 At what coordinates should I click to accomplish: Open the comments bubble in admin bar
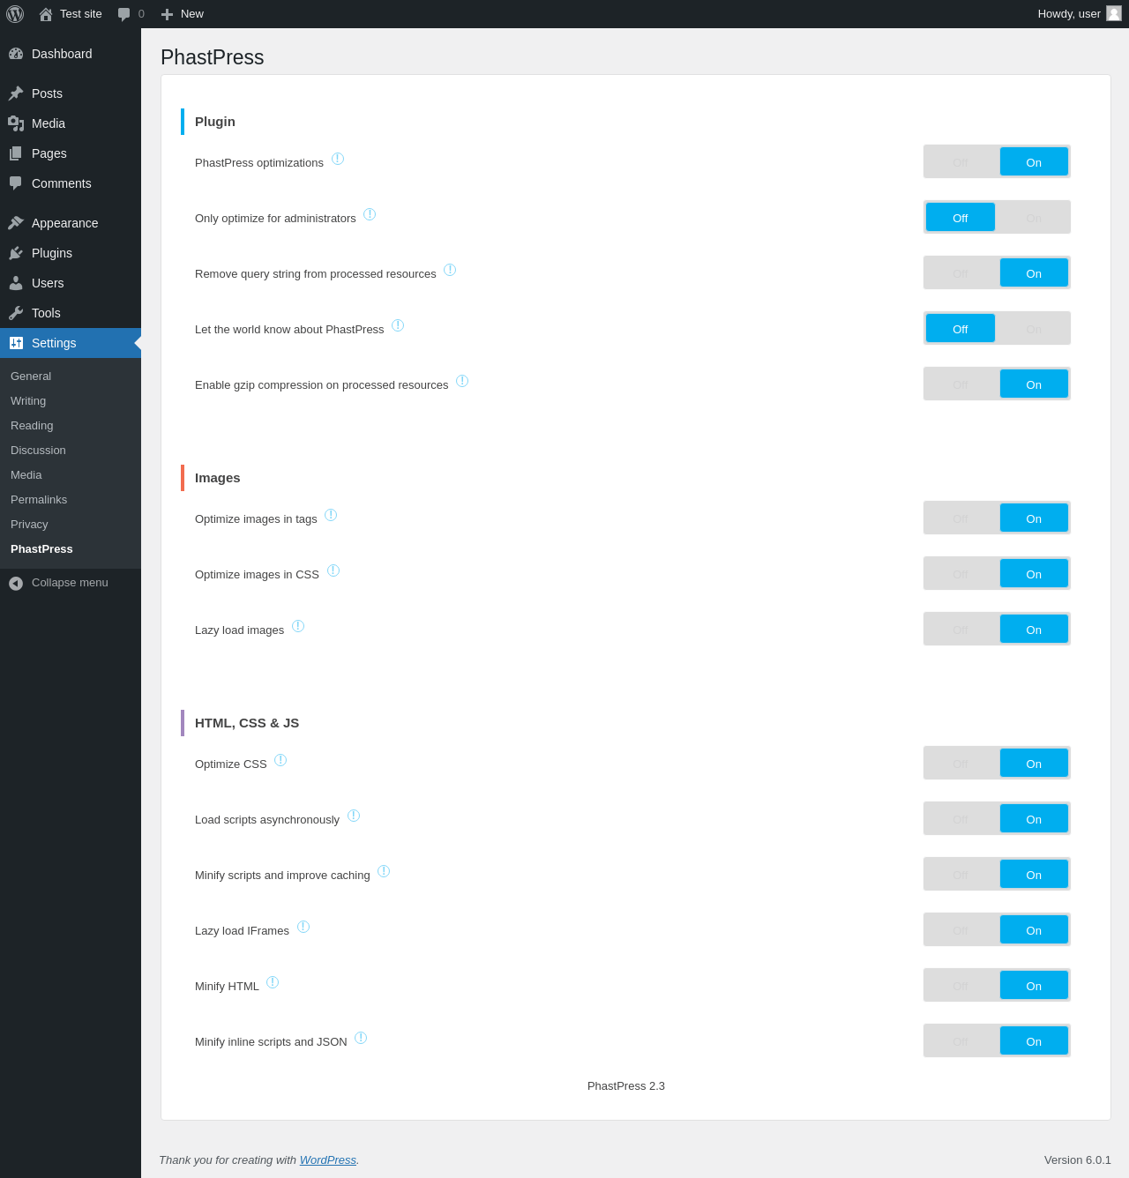[x=124, y=14]
